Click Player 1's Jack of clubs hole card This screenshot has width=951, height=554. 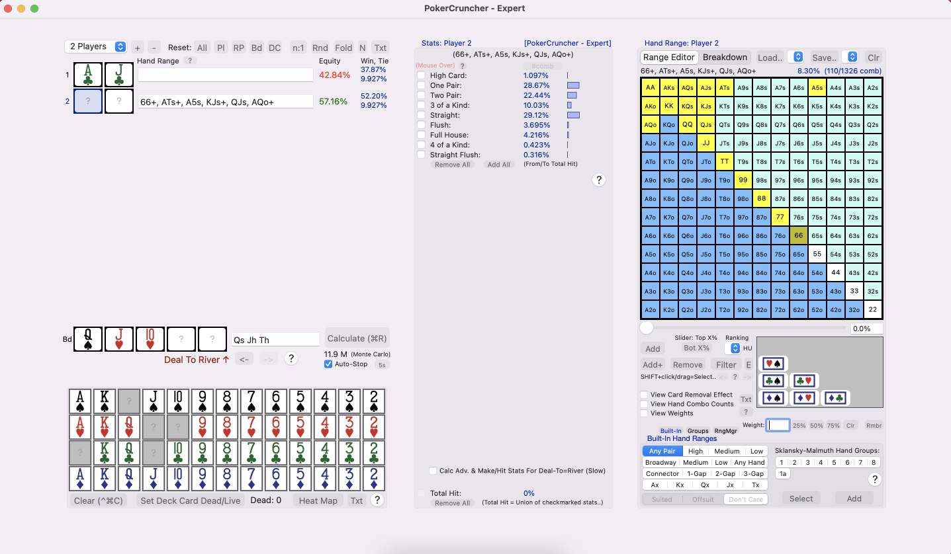(x=119, y=75)
